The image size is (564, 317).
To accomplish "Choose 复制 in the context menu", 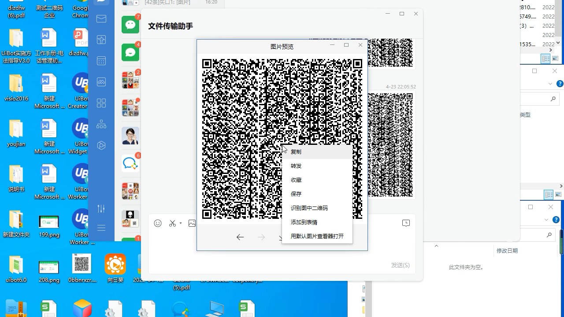I will coord(317,151).
